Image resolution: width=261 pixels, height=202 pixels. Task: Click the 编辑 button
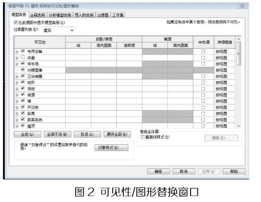point(221,138)
